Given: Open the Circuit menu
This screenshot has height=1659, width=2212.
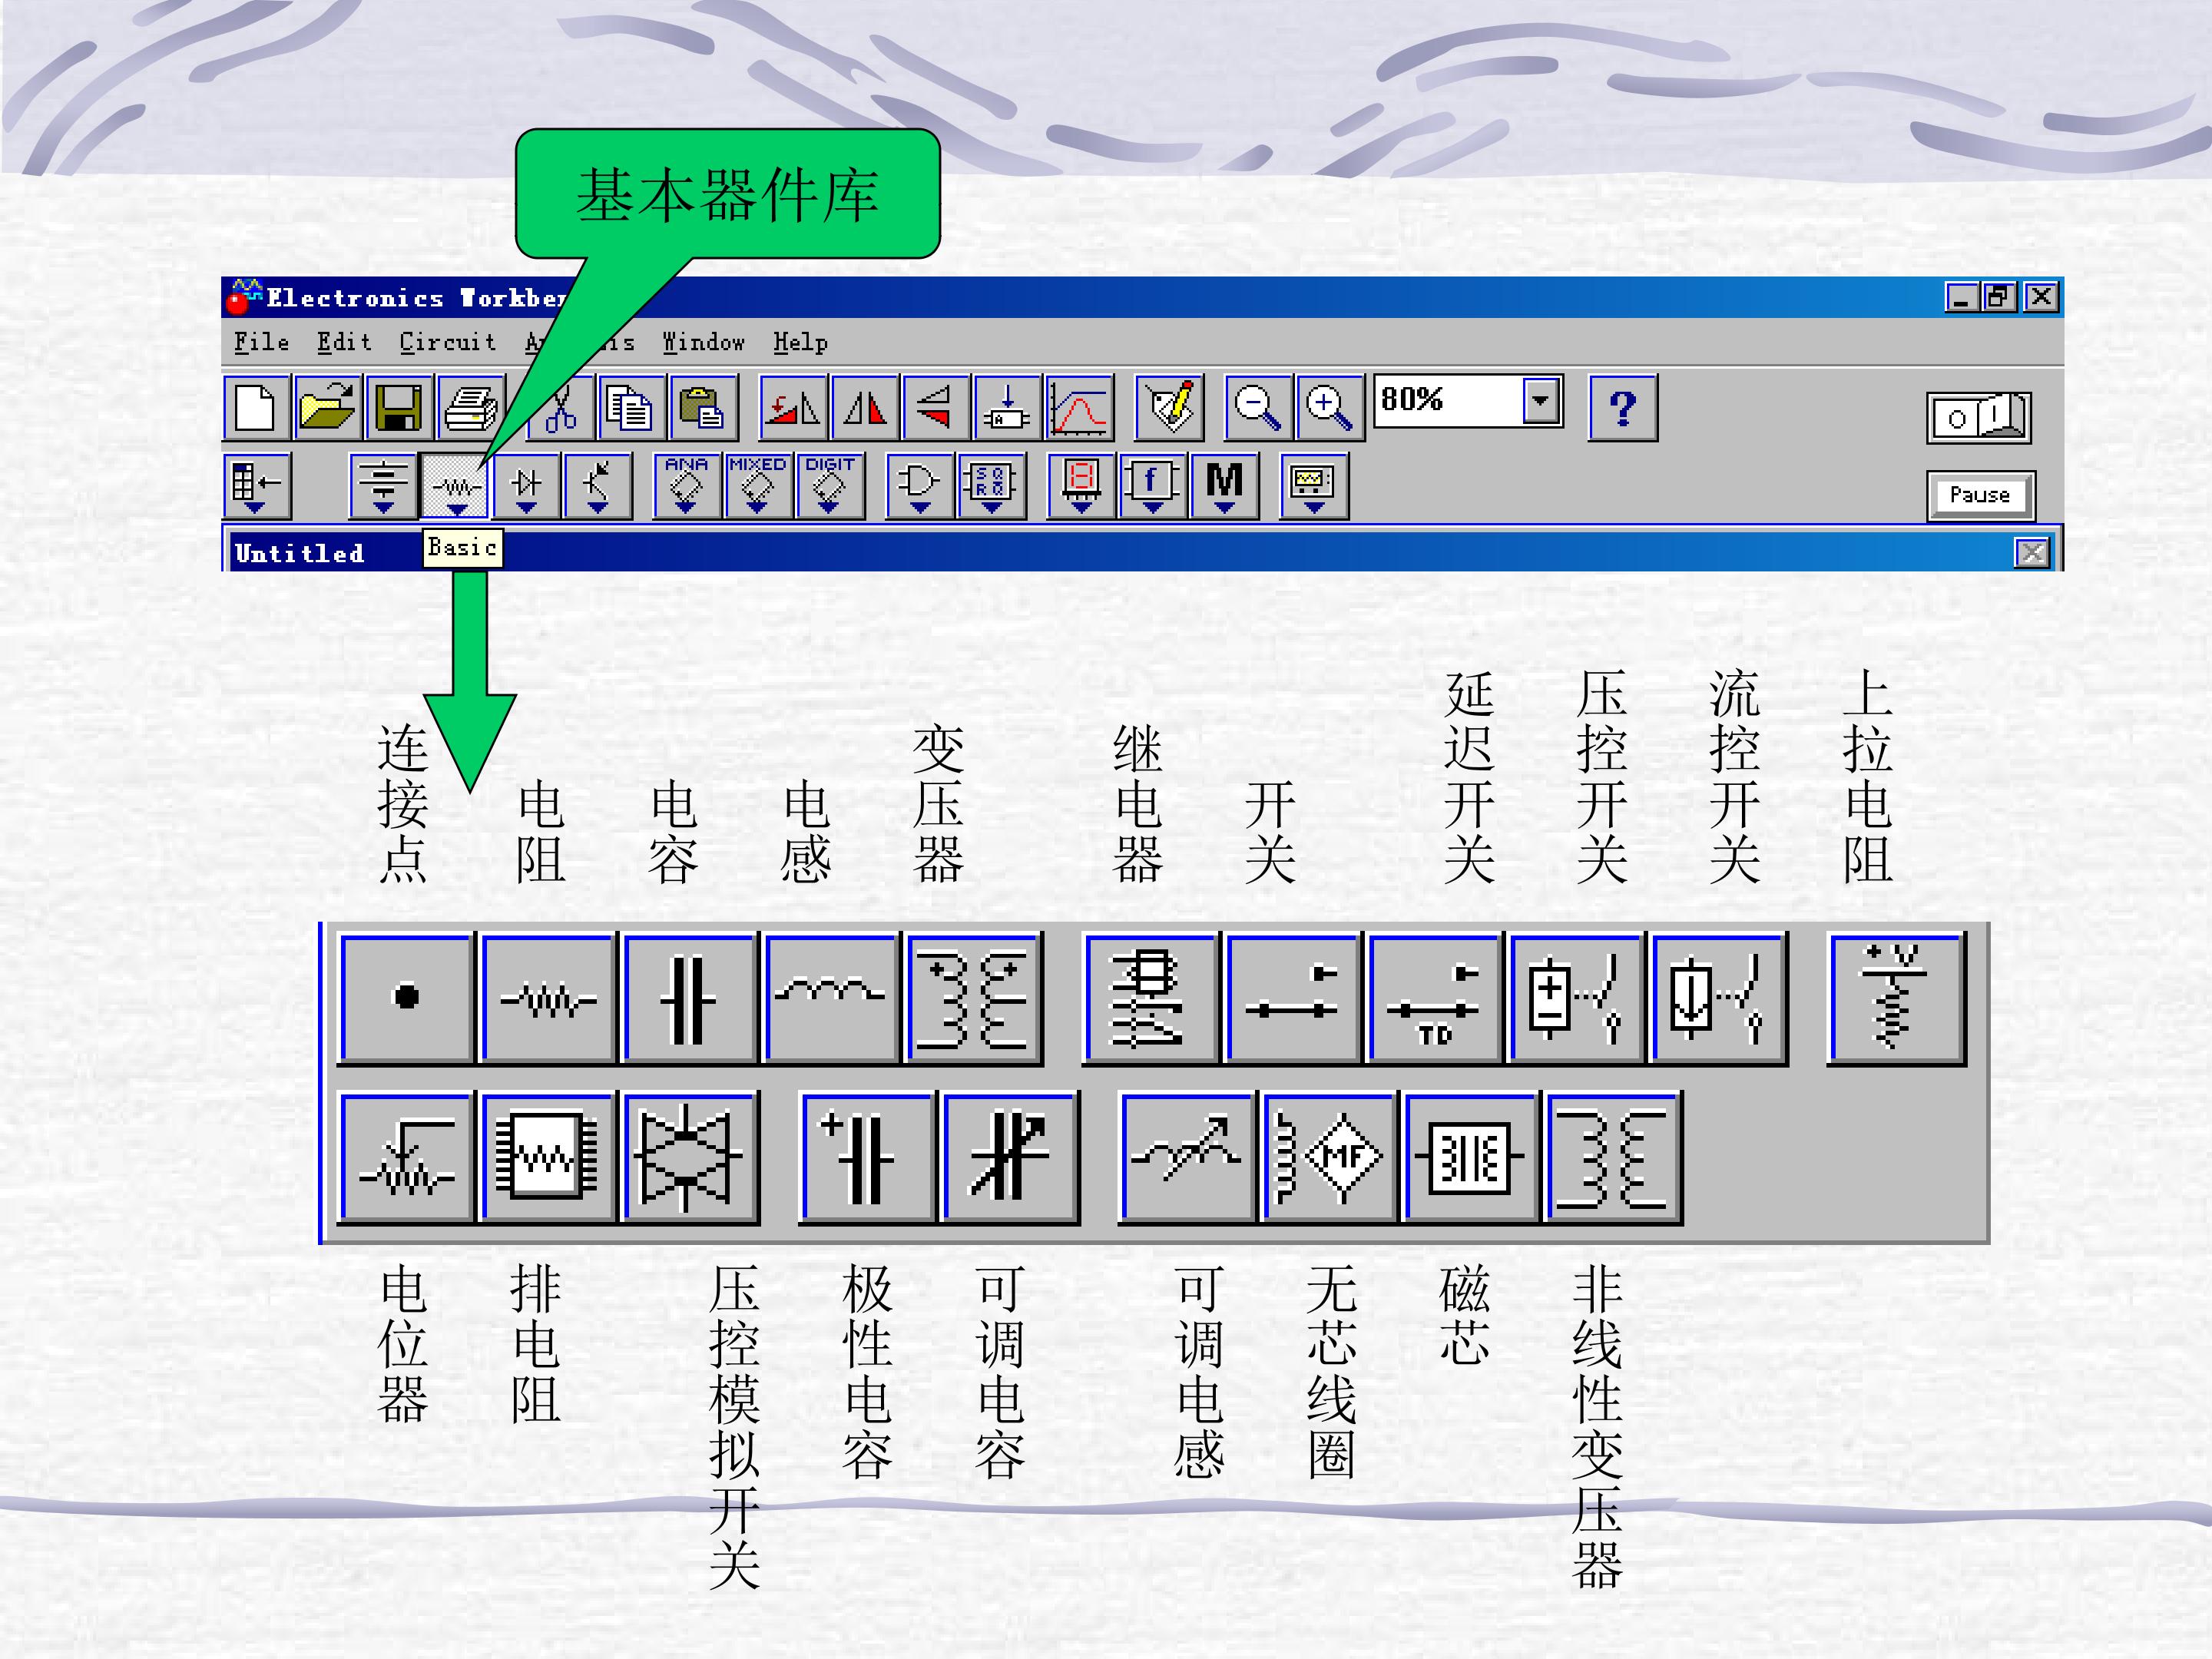Looking at the screenshot, I should pyautogui.click(x=447, y=343).
